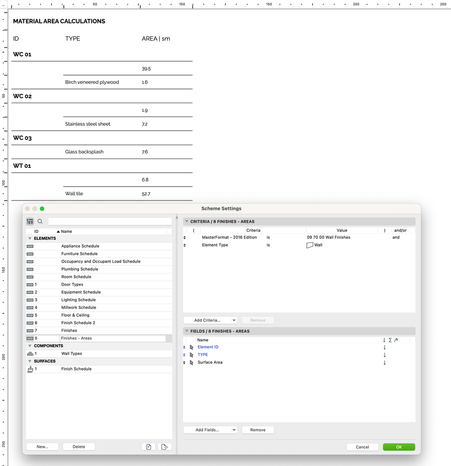Screen dimensions: 451x466
Task: Focus the scheme search field
Action: tap(110, 222)
